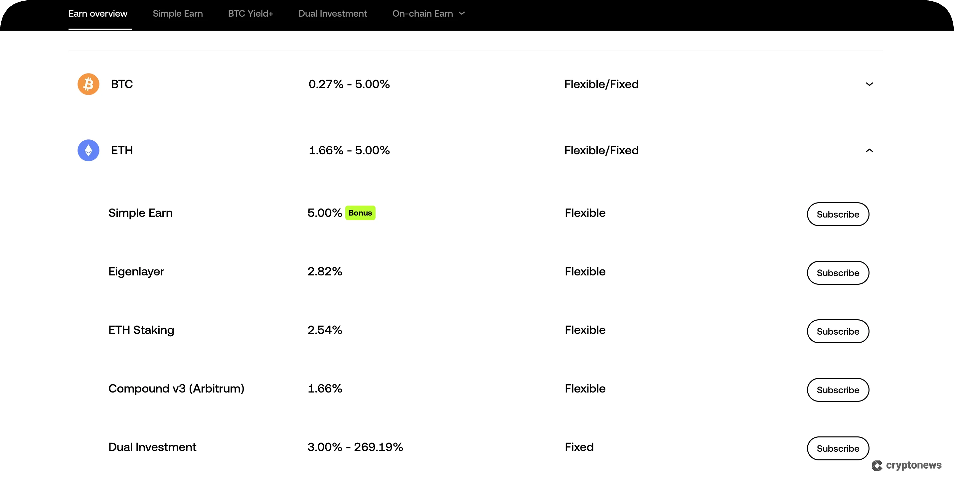Switch to the Simple Earn tab
954x481 pixels.
(x=178, y=14)
